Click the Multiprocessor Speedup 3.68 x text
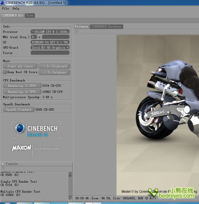The width and height of the screenshot is (199, 204). tap(27, 97)
